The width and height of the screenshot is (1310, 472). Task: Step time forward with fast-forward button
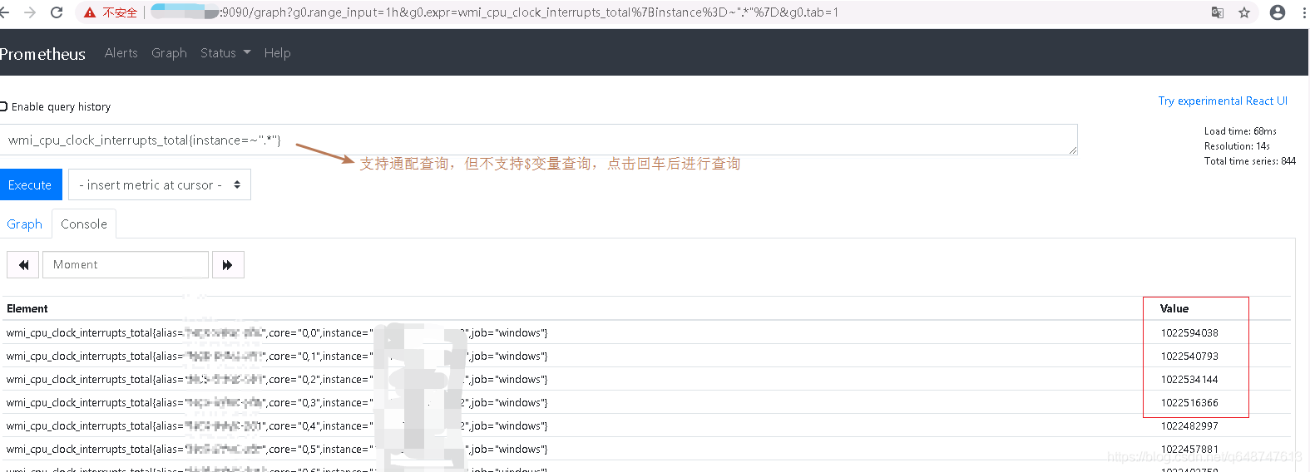tap(228, 264)
